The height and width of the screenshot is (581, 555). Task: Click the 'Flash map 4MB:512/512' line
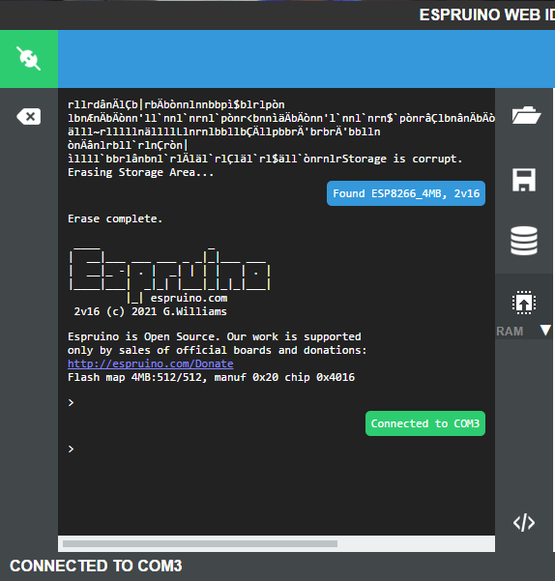coord(211,377)
